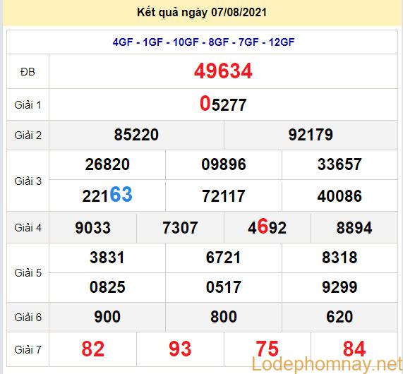This screenshot has width=403, height=374.
Task: Click the Giải 5 row label
Action: 28,272
